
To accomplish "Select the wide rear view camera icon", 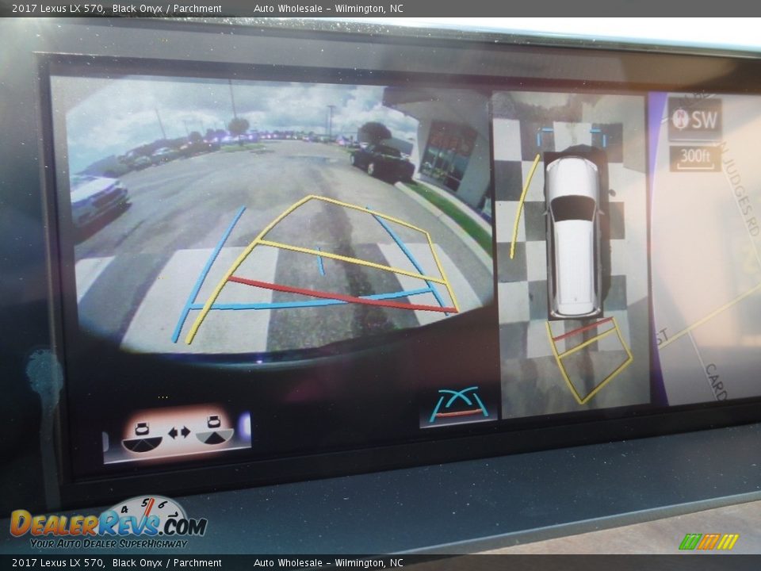I will [x=215, y=434].
